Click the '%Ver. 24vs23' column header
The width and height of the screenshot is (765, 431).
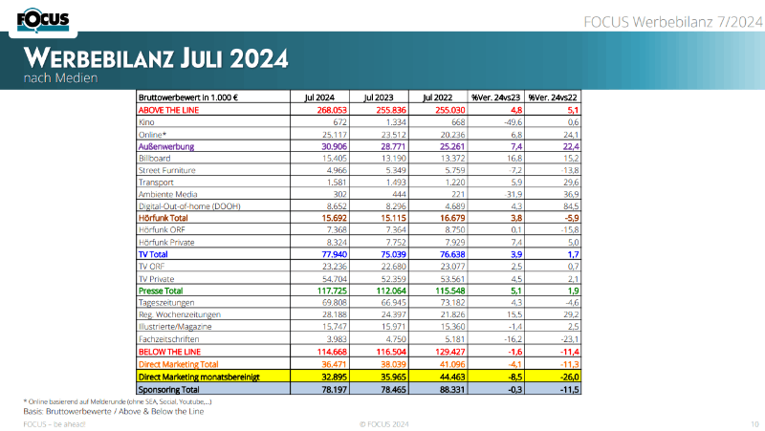click(x=495, y=97)
